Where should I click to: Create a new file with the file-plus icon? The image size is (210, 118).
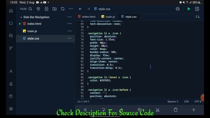coord(47,9)
